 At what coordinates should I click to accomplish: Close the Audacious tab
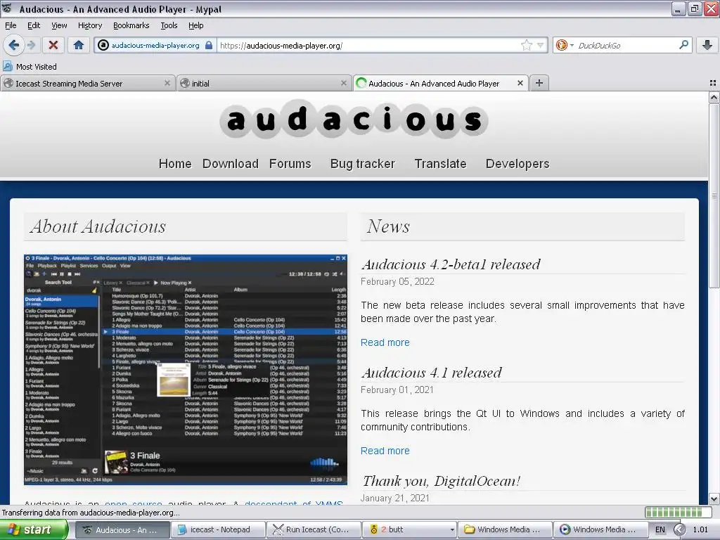coord(520,83)
